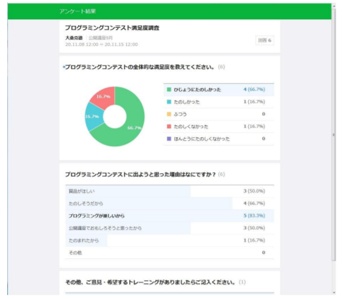Click the scrollbar down arrow
This screenshot has width=343, height=299.
point(334,292)
